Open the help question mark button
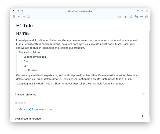Image resolution: width=160 pixels, height=134 pixels. click(x=142, y=116)
